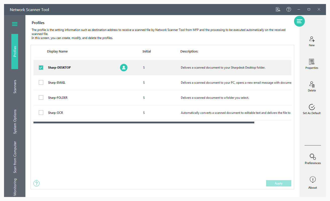
Task: Select the Sharp-DESKTOP profile name
Action: pyautogui.click(x=59, y=68)
